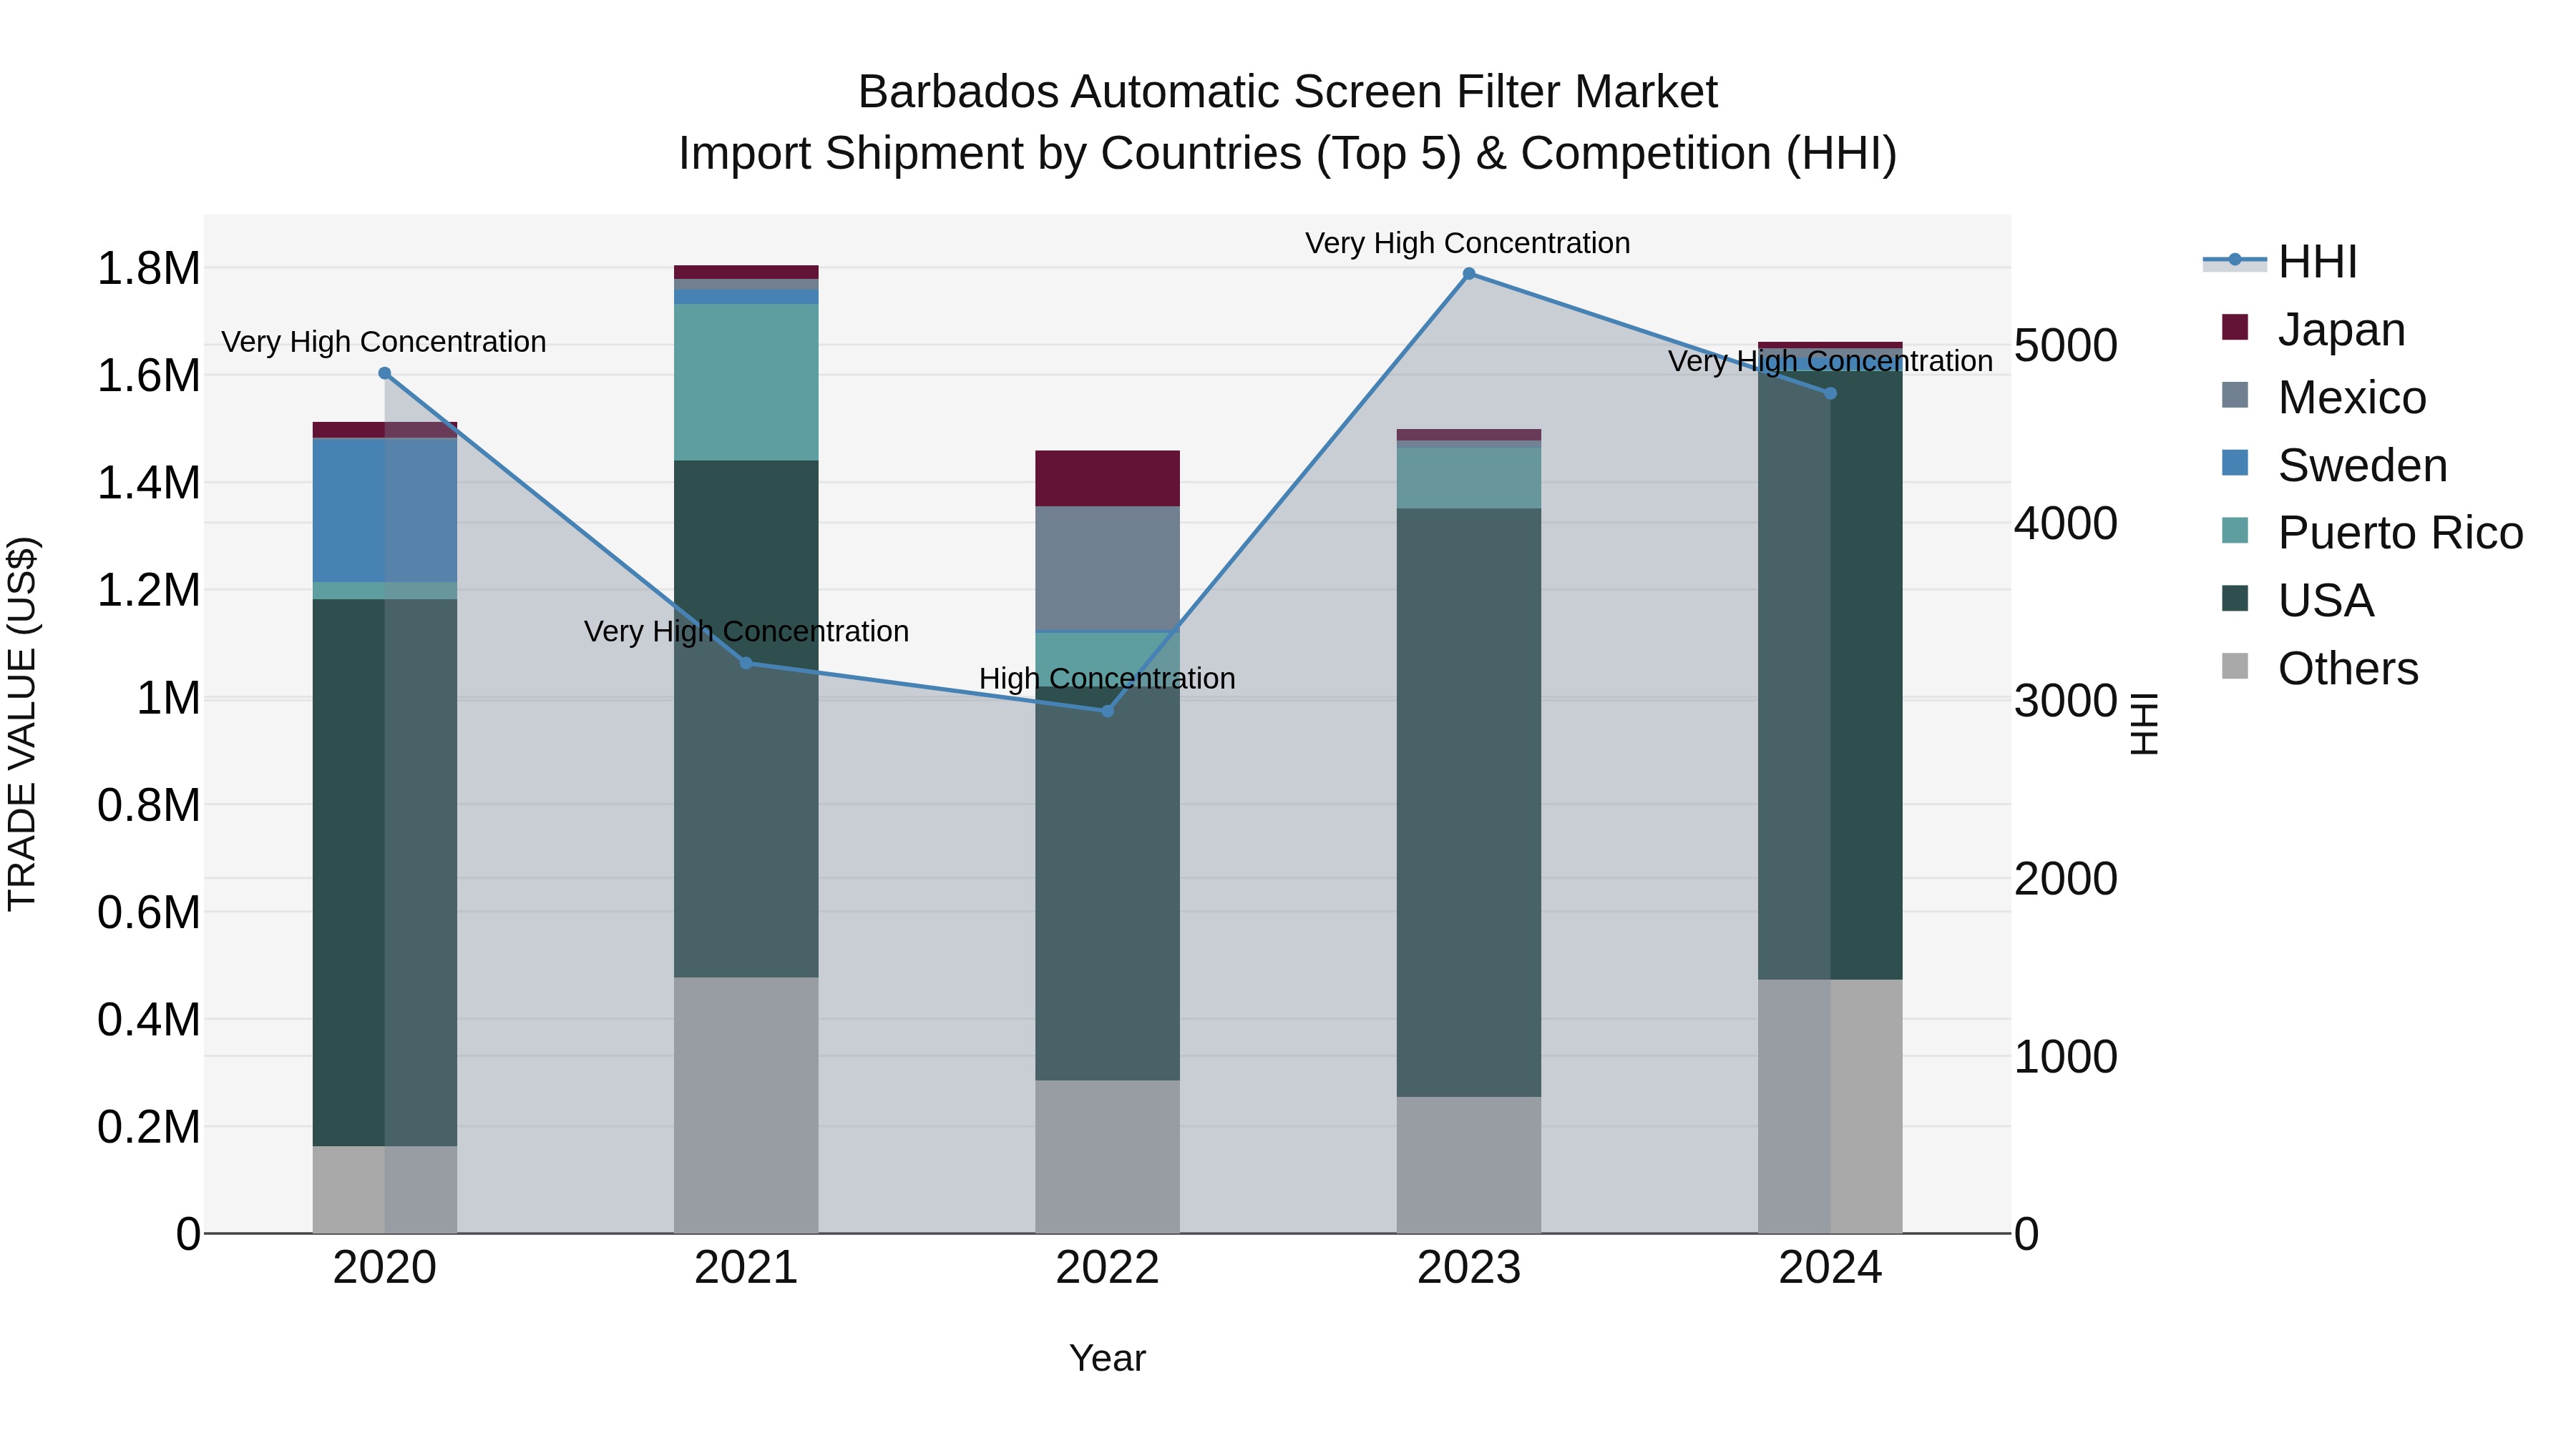Screen dimensions: 2576x1448
Task: Click the Very High Concentration label at 2024
Action: tap(1830, 362)
